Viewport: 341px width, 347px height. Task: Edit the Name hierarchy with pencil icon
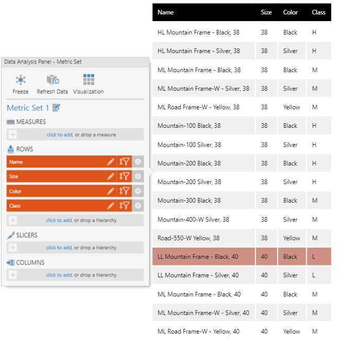[x=110, y=162]
